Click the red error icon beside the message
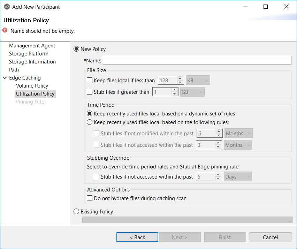The image size is (297, 249). (x=5, y=30)
